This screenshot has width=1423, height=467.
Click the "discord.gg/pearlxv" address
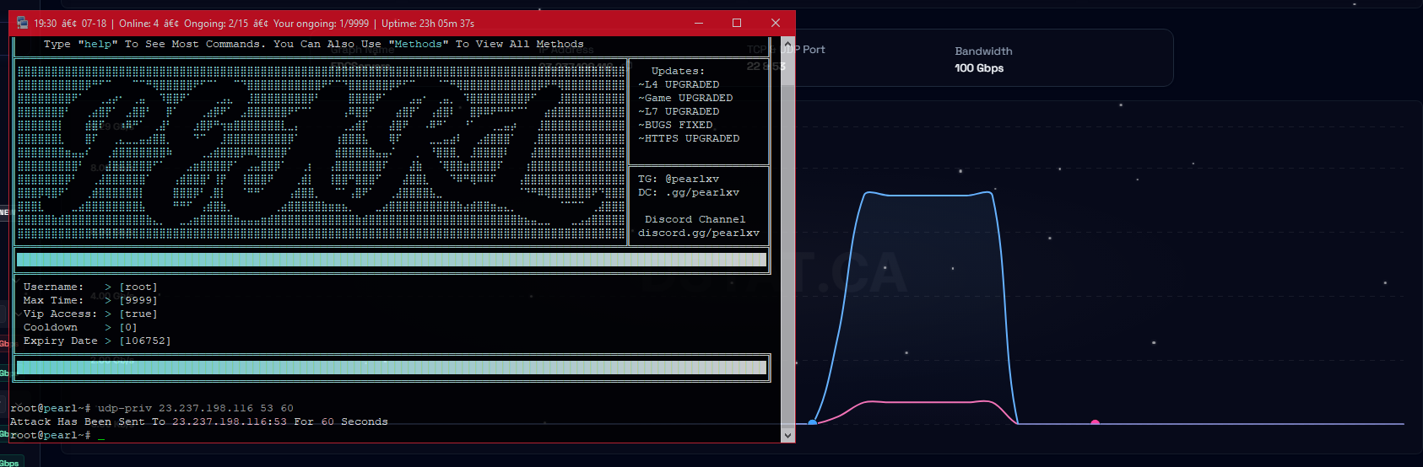point(699,233)
